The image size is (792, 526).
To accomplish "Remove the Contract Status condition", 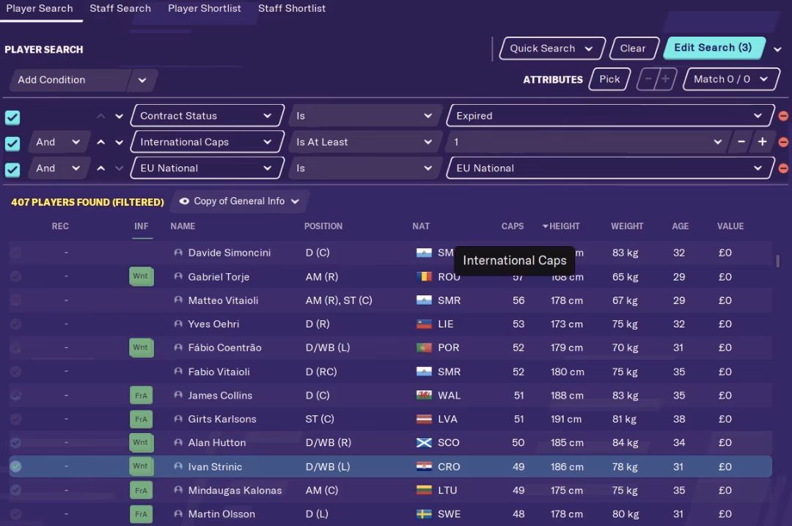I will [x=783, y=116].
